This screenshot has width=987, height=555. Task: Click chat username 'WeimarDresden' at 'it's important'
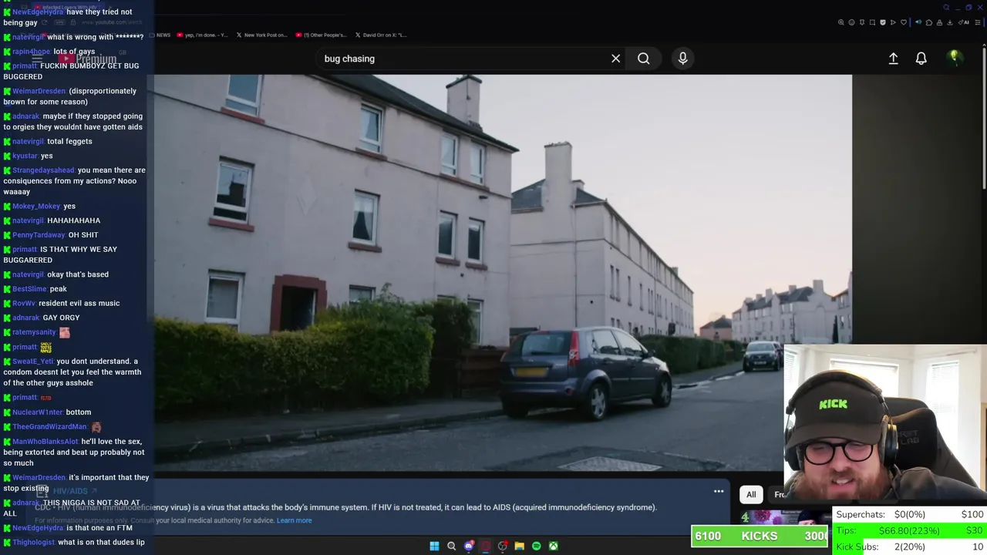click(x=39, y=477)
